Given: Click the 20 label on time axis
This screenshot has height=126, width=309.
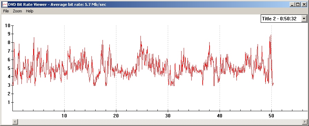Looking at the screenshot, I should click(116, 116).
